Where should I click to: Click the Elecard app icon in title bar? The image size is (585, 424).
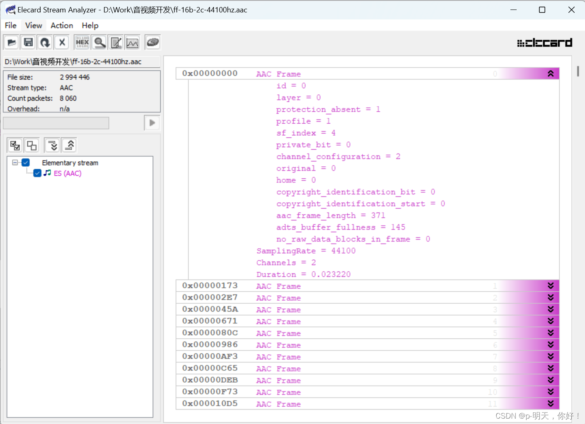pos(10,10)
